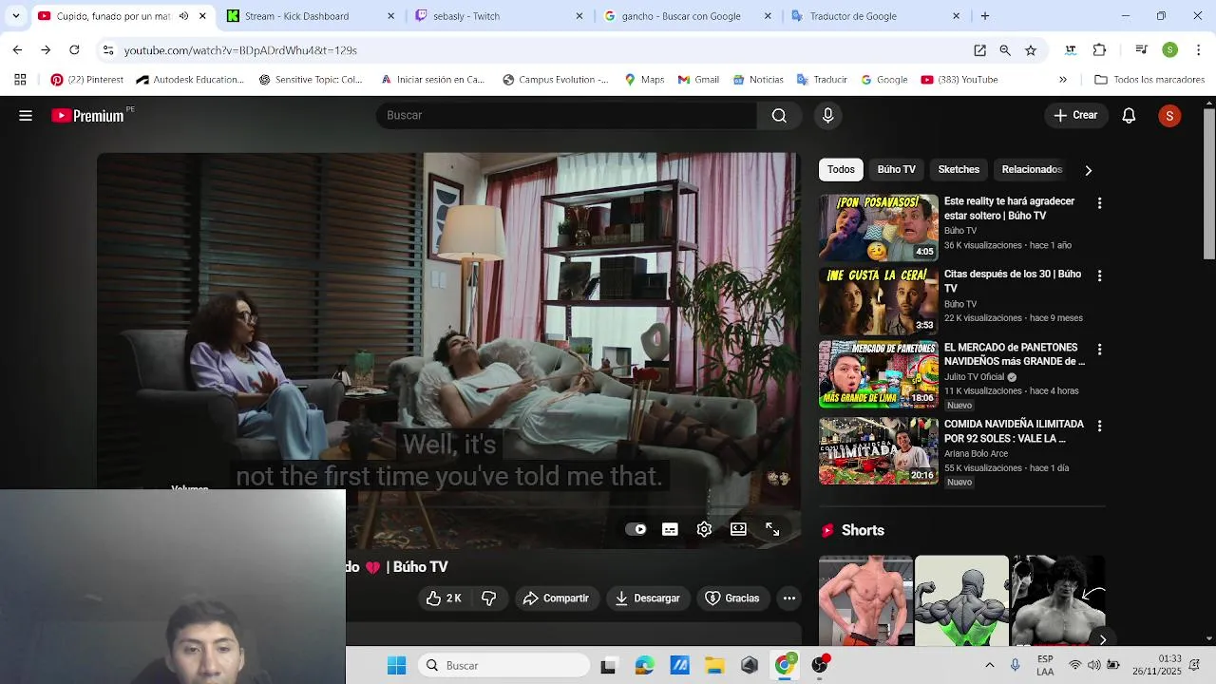Open the 'Traducir' bookmark

tap(822, 80)
